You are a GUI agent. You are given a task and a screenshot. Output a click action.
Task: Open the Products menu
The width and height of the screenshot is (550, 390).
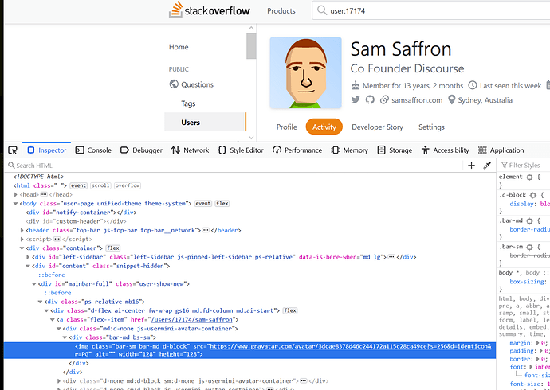click(281, 11)
